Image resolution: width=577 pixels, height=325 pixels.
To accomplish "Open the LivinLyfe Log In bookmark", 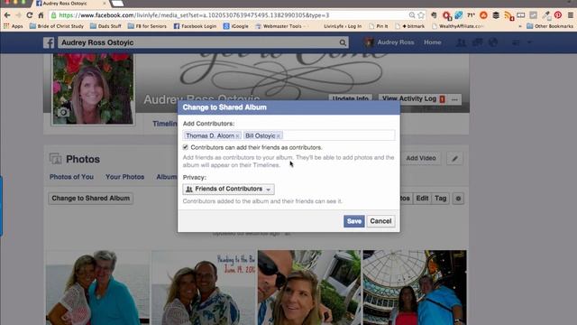I will [343, 26].
